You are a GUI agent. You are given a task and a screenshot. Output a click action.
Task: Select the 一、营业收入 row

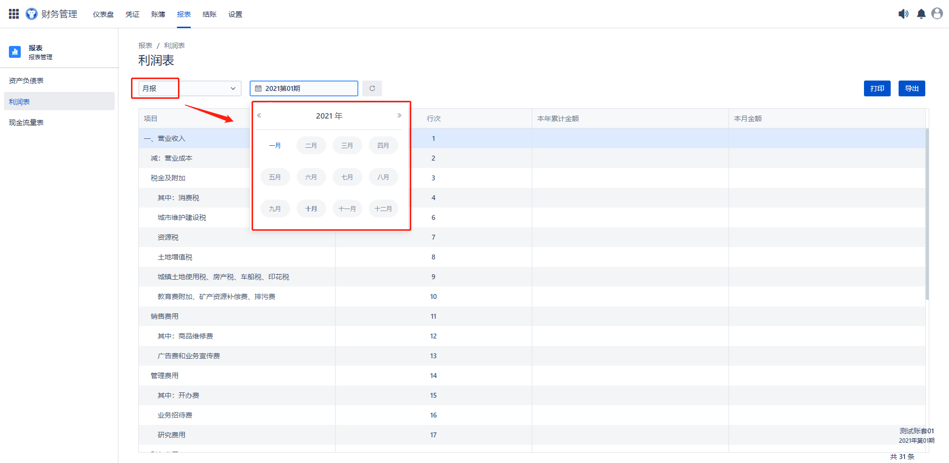point(532,138)
